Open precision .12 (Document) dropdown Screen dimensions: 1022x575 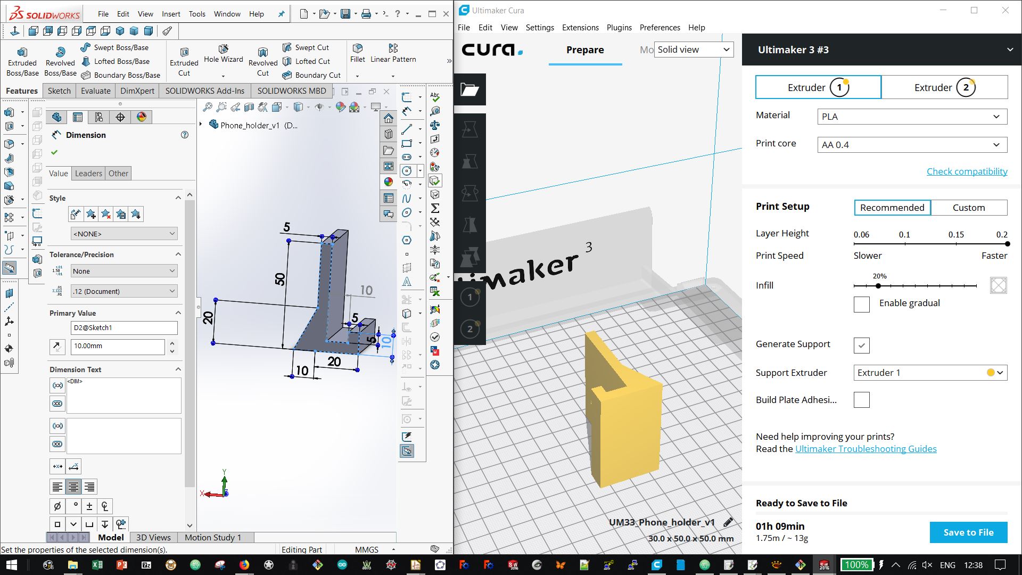tap(124, 291)
